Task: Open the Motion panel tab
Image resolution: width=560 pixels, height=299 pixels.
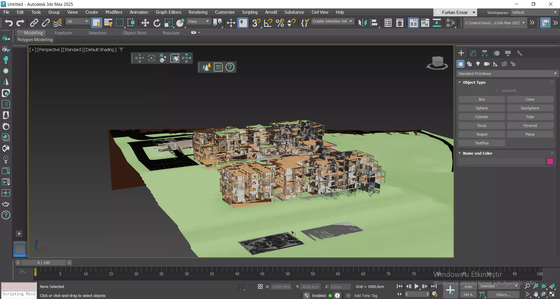Action: 496,53
